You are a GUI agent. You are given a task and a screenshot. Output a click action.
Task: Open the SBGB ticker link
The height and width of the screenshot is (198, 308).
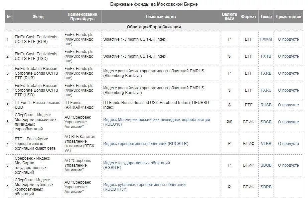(266, 165)
